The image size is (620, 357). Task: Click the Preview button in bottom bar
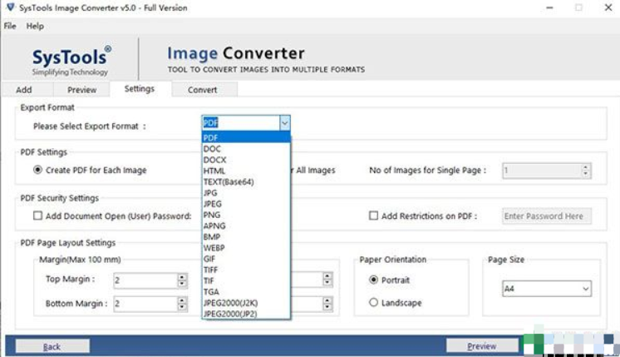pyautogui.click(x=481, y=346)
